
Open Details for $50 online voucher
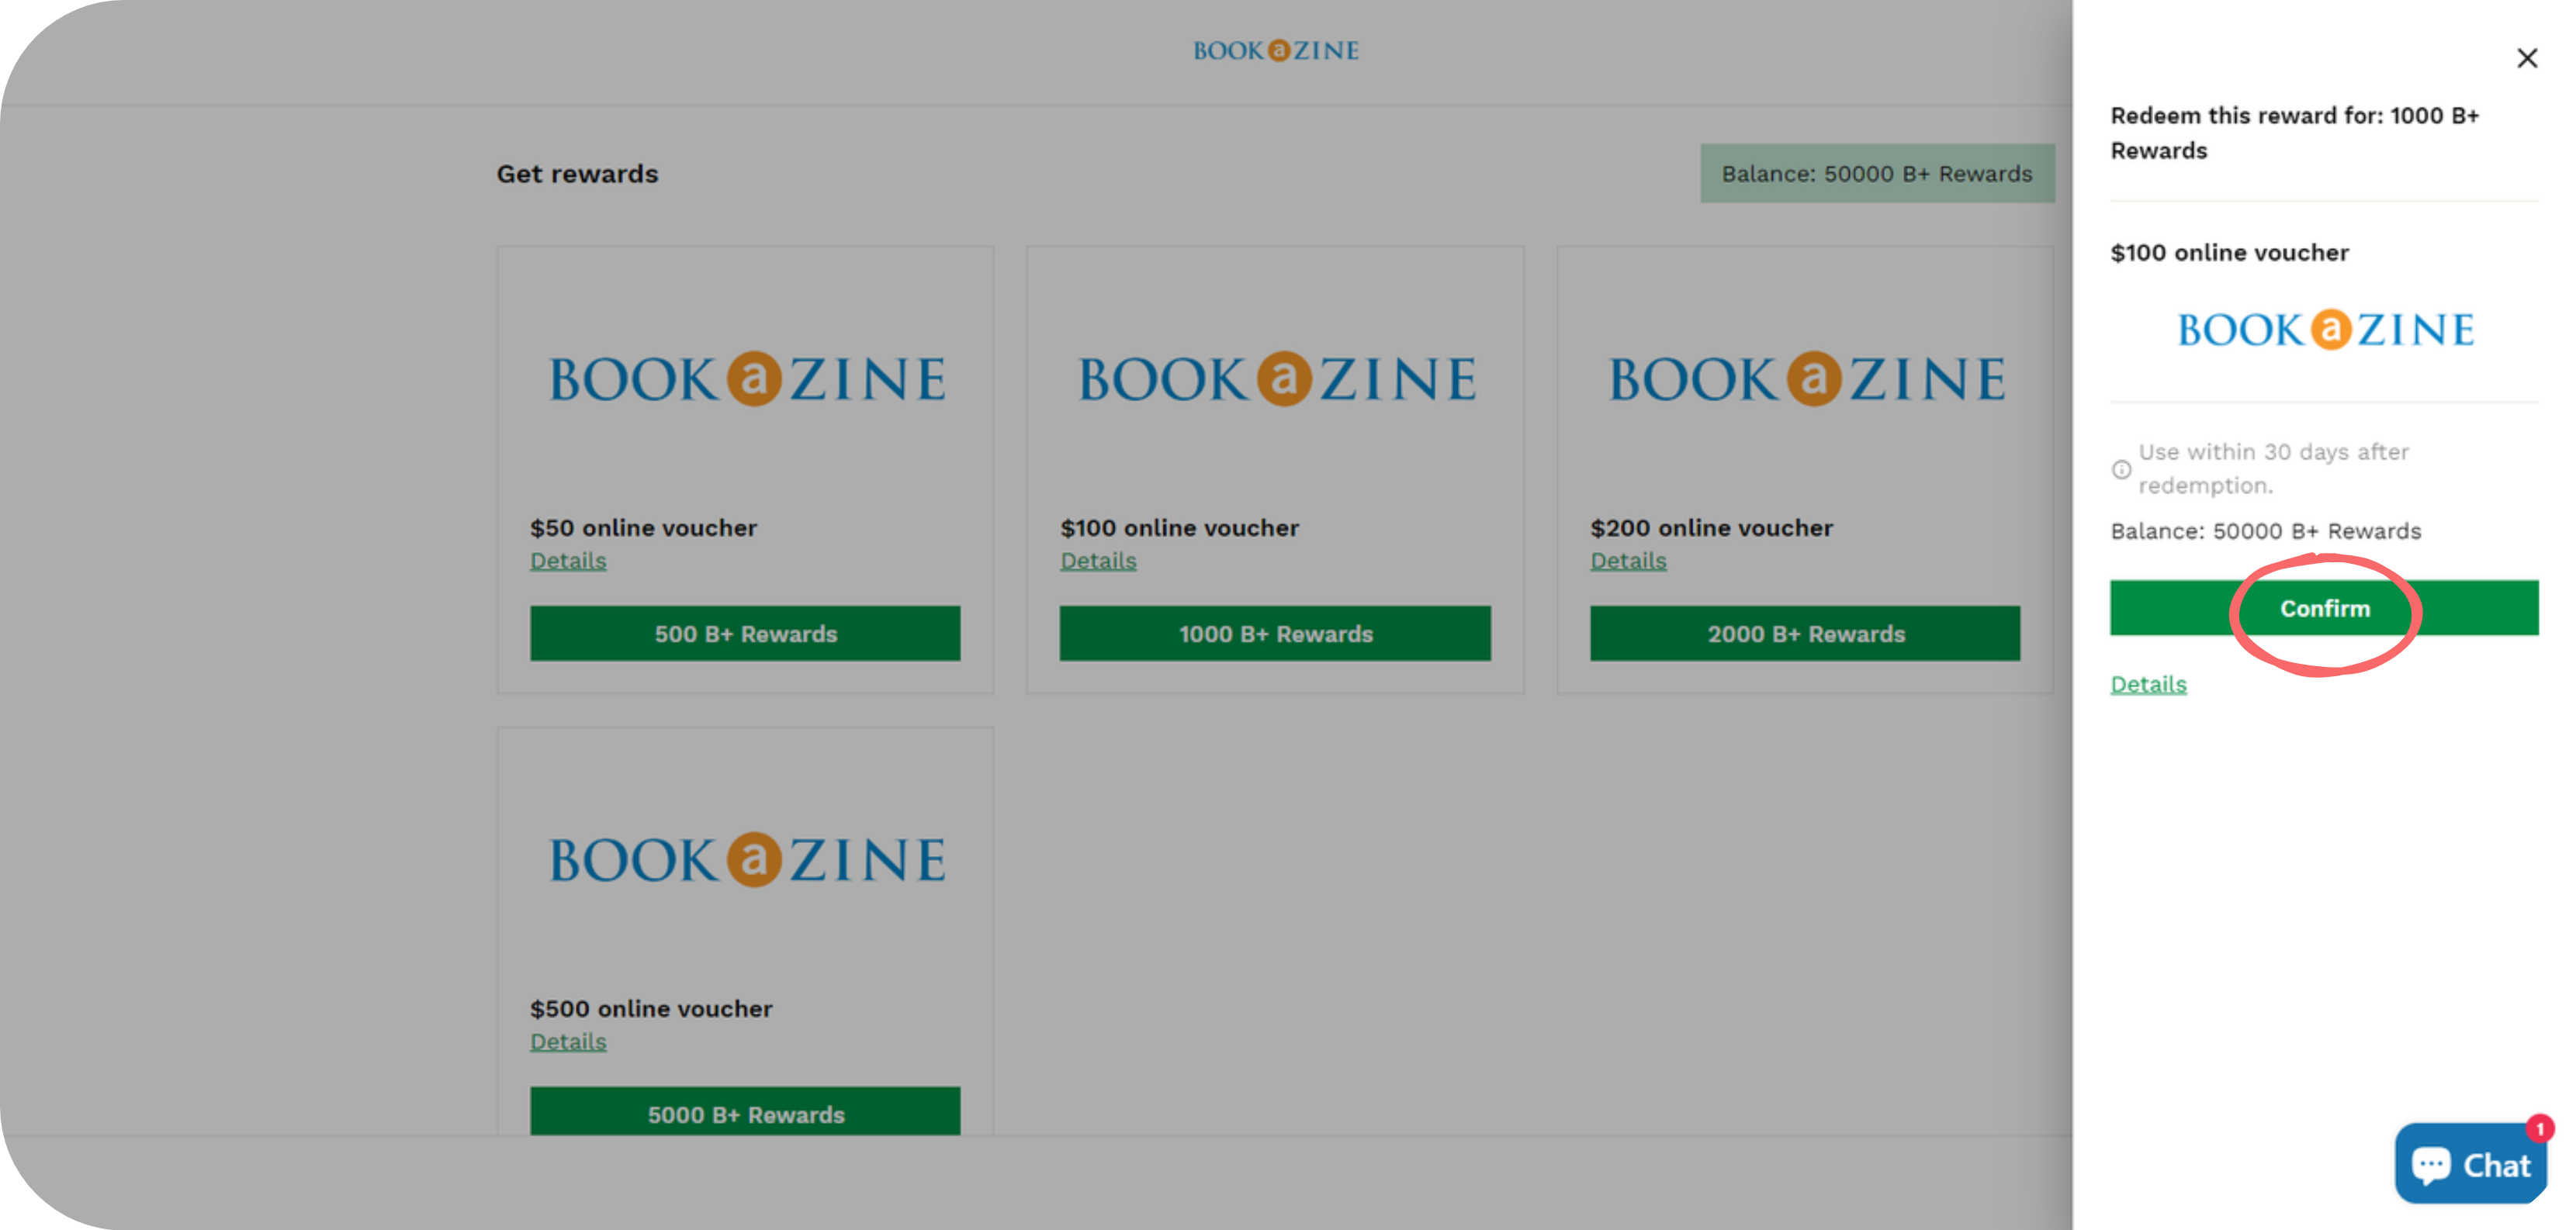[568, 561]
